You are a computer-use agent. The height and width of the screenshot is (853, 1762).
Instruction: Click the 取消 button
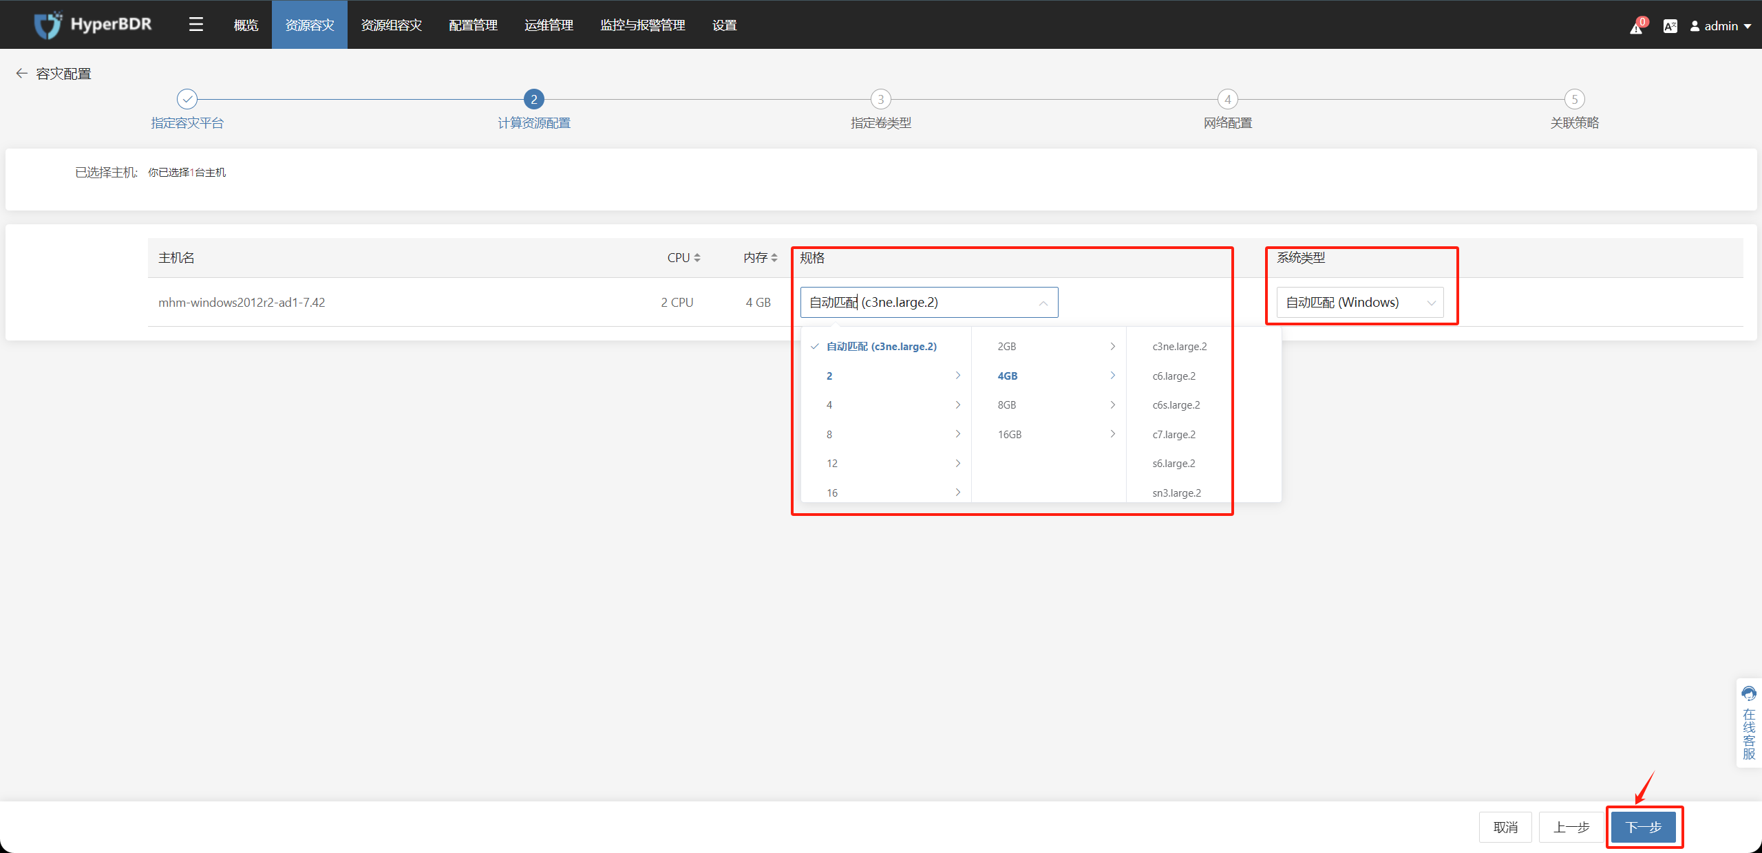pyautogui.click(x=1505, y=827)
